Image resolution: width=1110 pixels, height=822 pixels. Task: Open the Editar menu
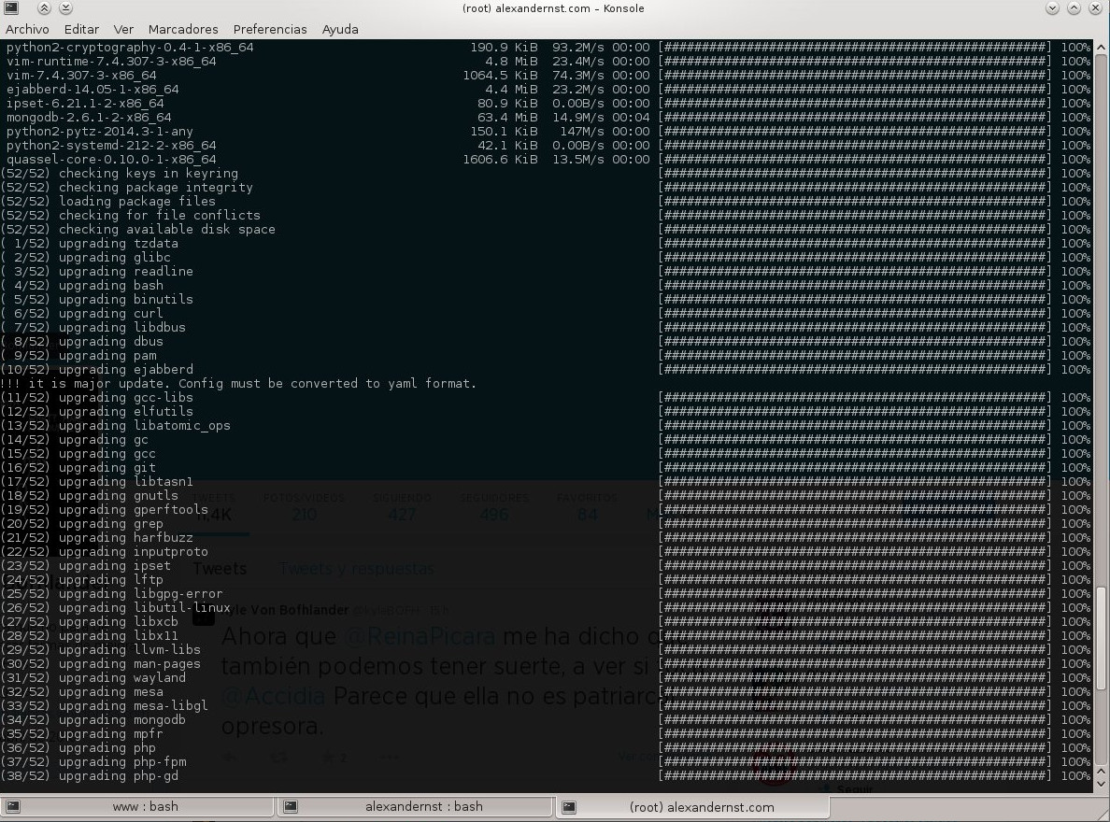point(81,29)
